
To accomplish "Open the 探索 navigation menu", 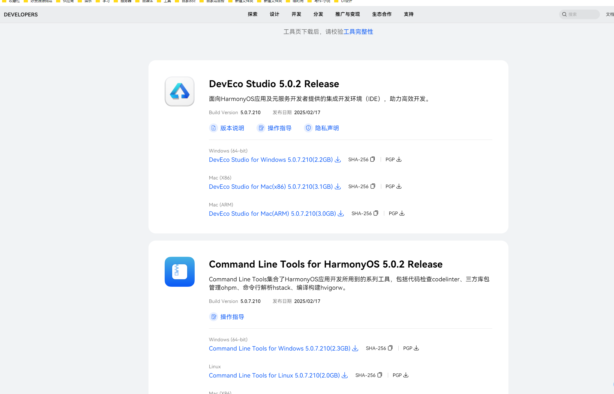I will click(252, 14).
